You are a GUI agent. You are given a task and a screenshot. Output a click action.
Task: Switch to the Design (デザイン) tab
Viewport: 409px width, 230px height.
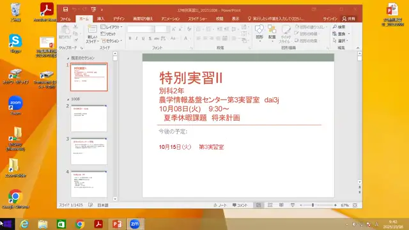(x=119, y=19)
